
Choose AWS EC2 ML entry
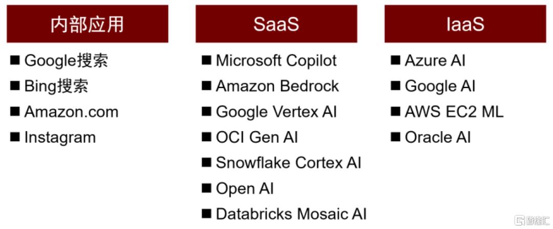click(x=454, y=112)
